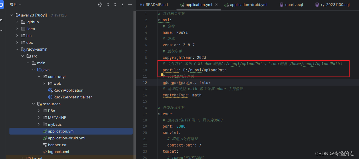The height and width of the screenshot is (159, 359).
Task: Click the 'context-path: /' line
Action: click(184, 145)
